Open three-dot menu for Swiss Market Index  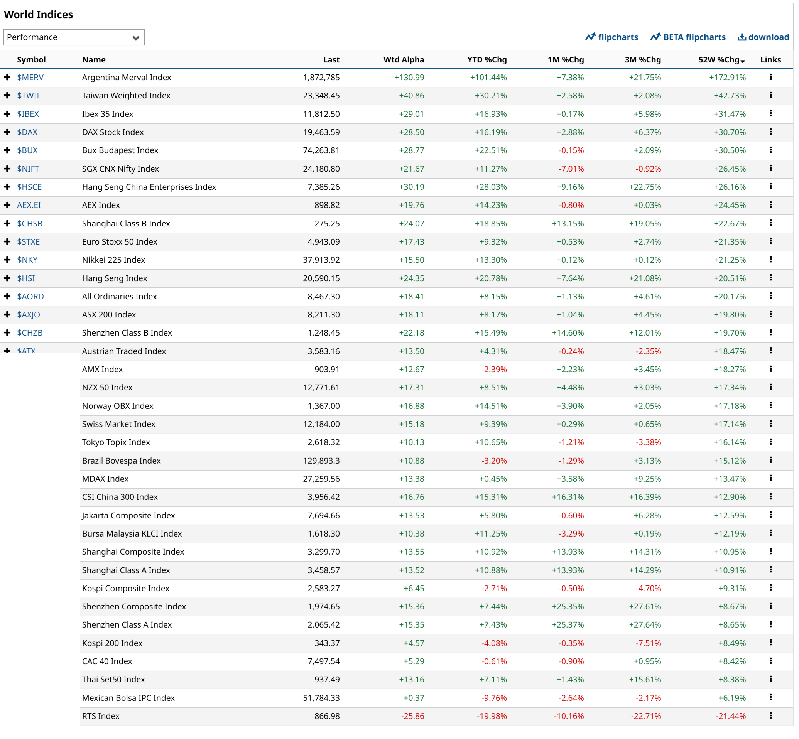click(770, 424)
